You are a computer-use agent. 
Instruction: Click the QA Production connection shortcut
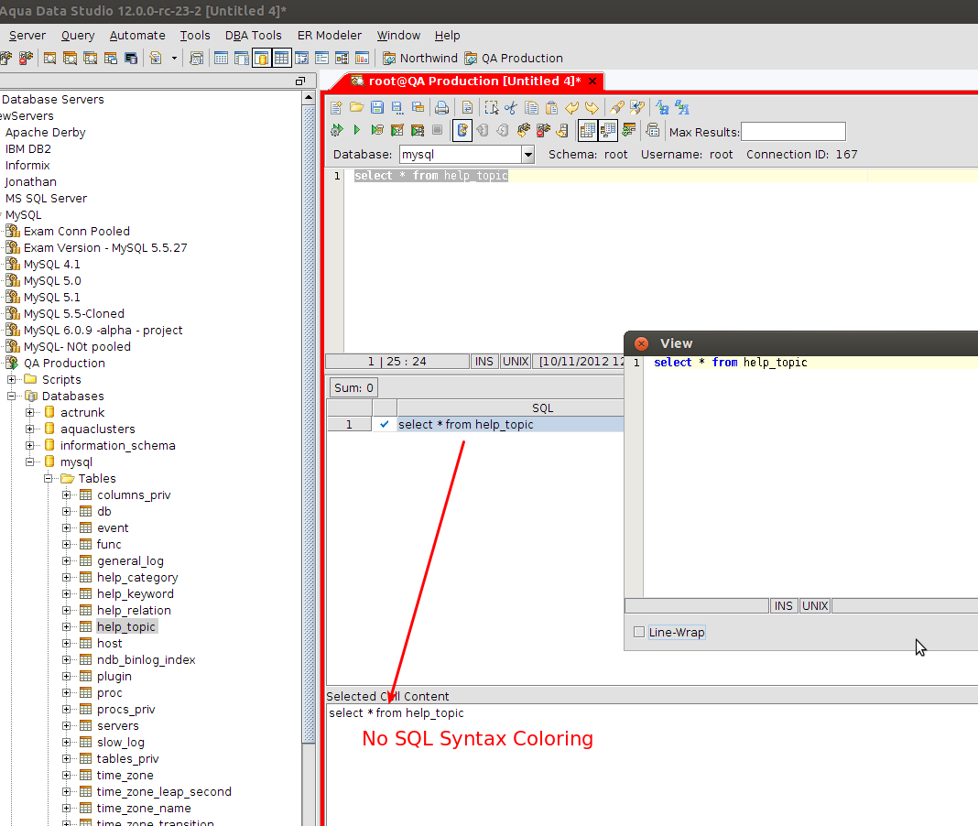click(x=514, y=58)
